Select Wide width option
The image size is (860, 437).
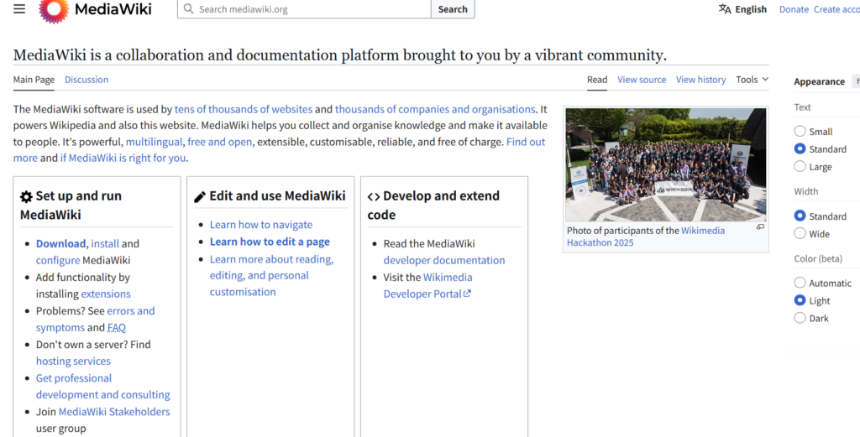(800, 234)
